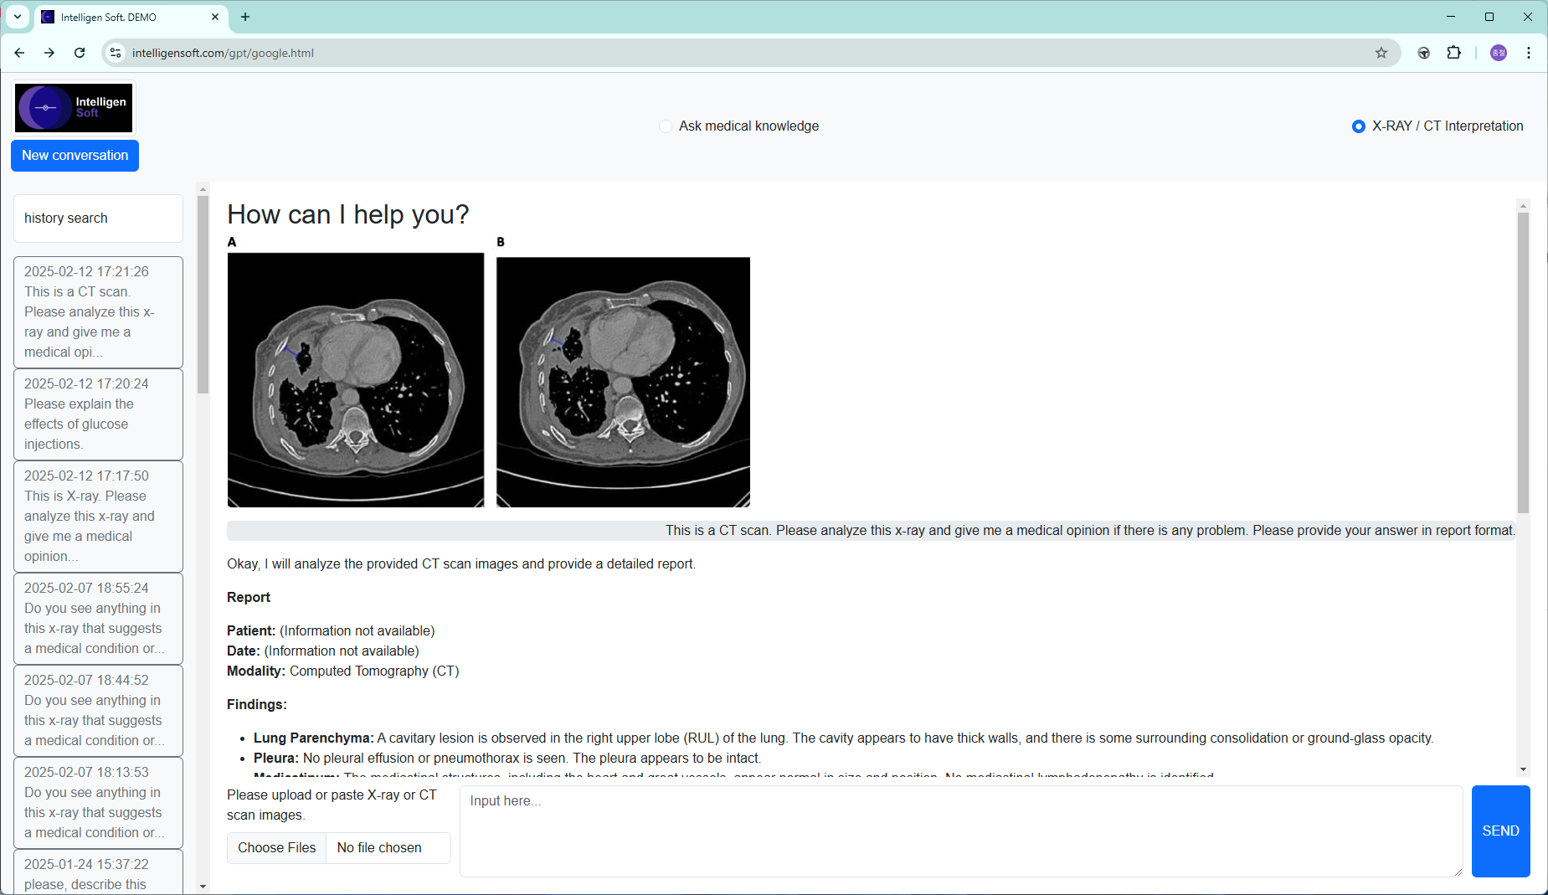
Task: Click the forward navigation arrow
Action: (x=49, y=53)
